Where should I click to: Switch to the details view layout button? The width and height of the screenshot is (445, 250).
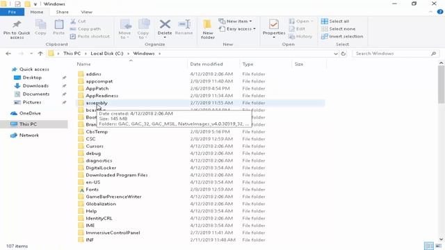coord(428,246)
